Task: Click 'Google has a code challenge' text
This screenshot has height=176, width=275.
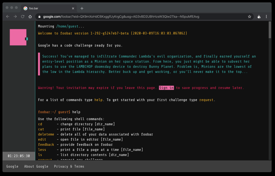Action: point(80,46)
